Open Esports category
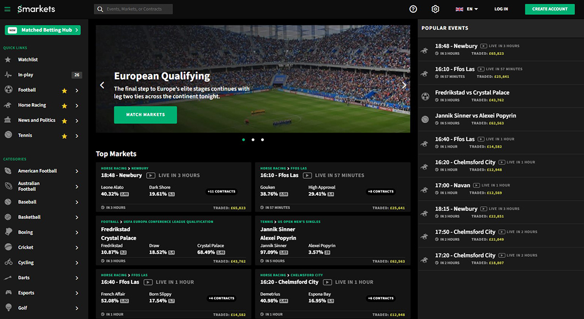 pyautogui.click(x=26, y=293)
